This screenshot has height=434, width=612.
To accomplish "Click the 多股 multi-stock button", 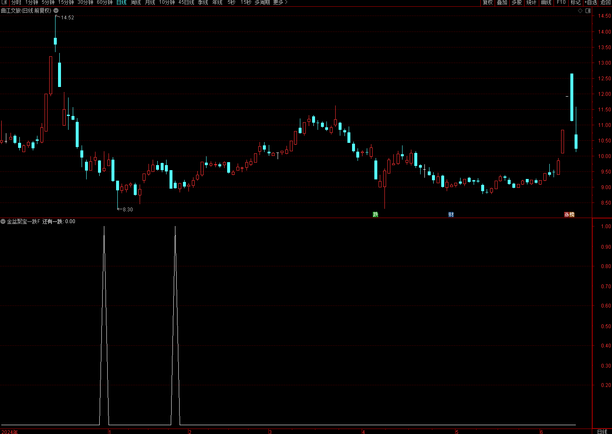I will click(517, 3).
